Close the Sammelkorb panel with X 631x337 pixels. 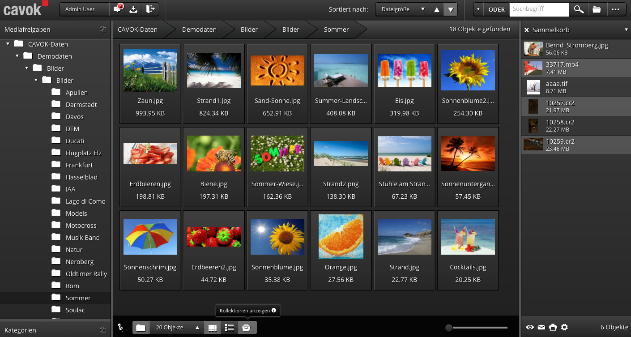[x=527, y=30]
